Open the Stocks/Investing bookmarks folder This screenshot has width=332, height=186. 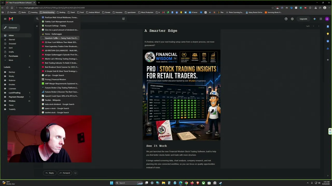pos(47,12)
